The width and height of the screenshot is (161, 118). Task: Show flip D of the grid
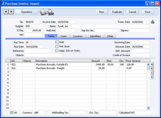pos(152,77)
